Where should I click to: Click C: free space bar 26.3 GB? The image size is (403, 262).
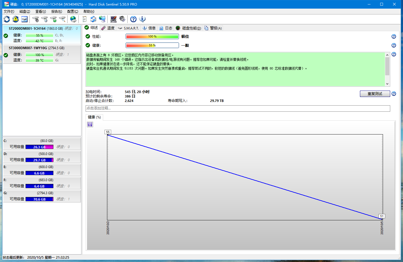pyautogui.click(x=39, y=147)
